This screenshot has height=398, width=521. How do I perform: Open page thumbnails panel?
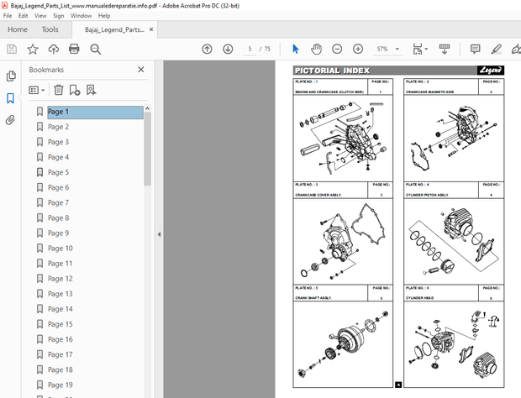(x=11, y=76)
